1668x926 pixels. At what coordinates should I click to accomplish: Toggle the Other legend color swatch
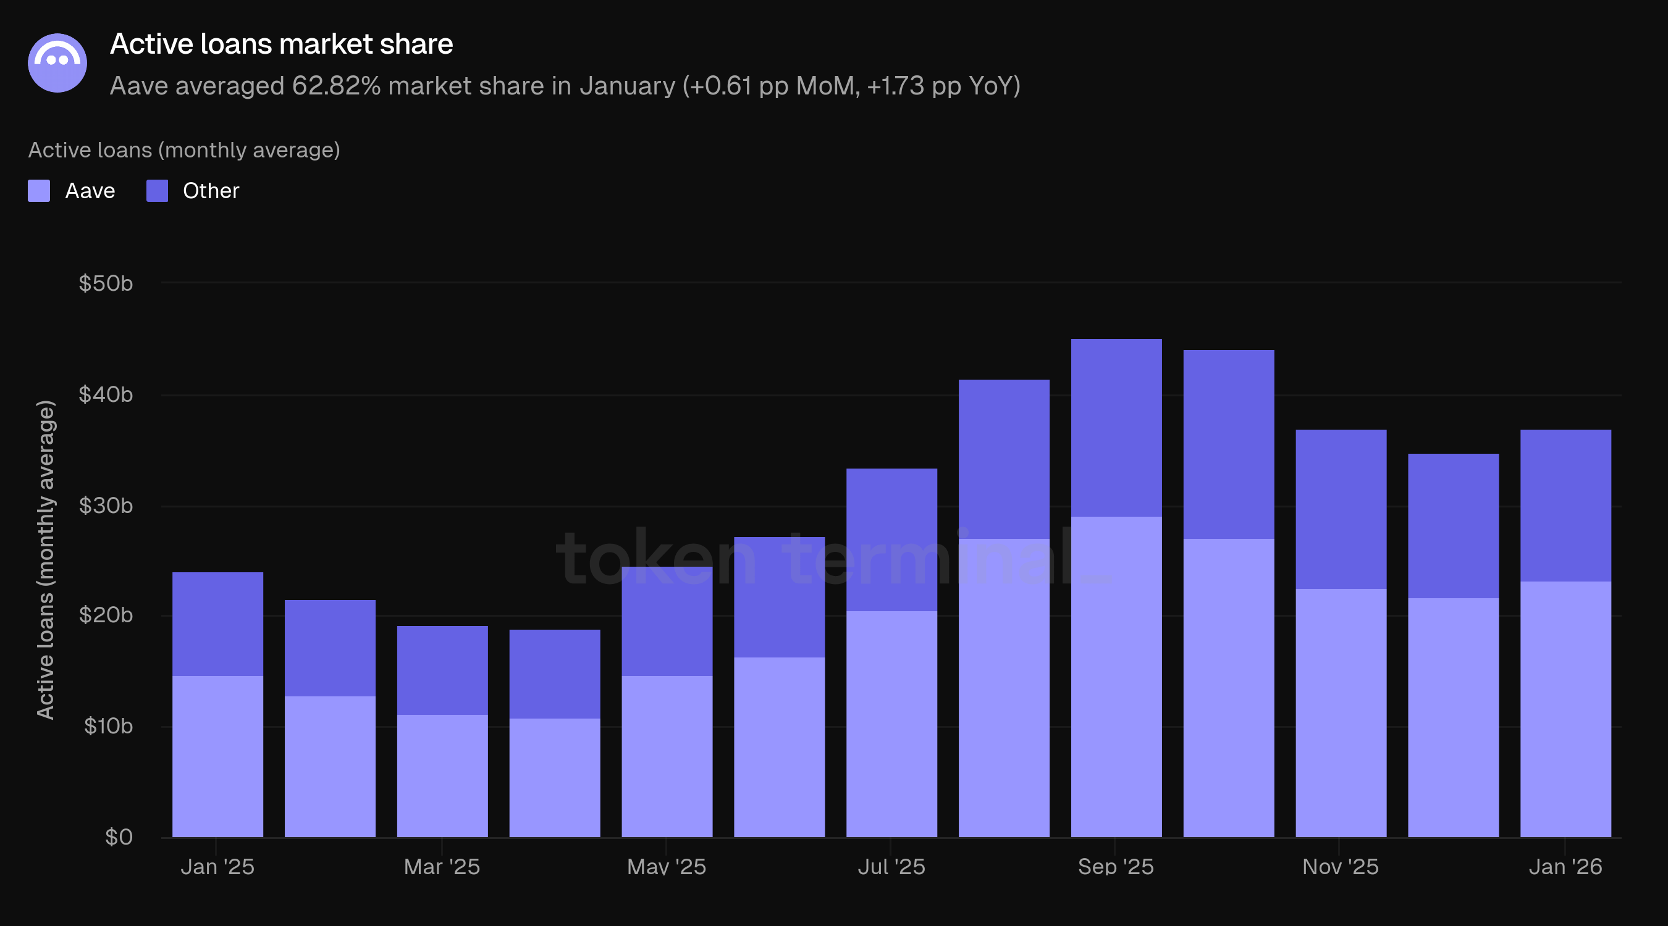coord(157,191)
